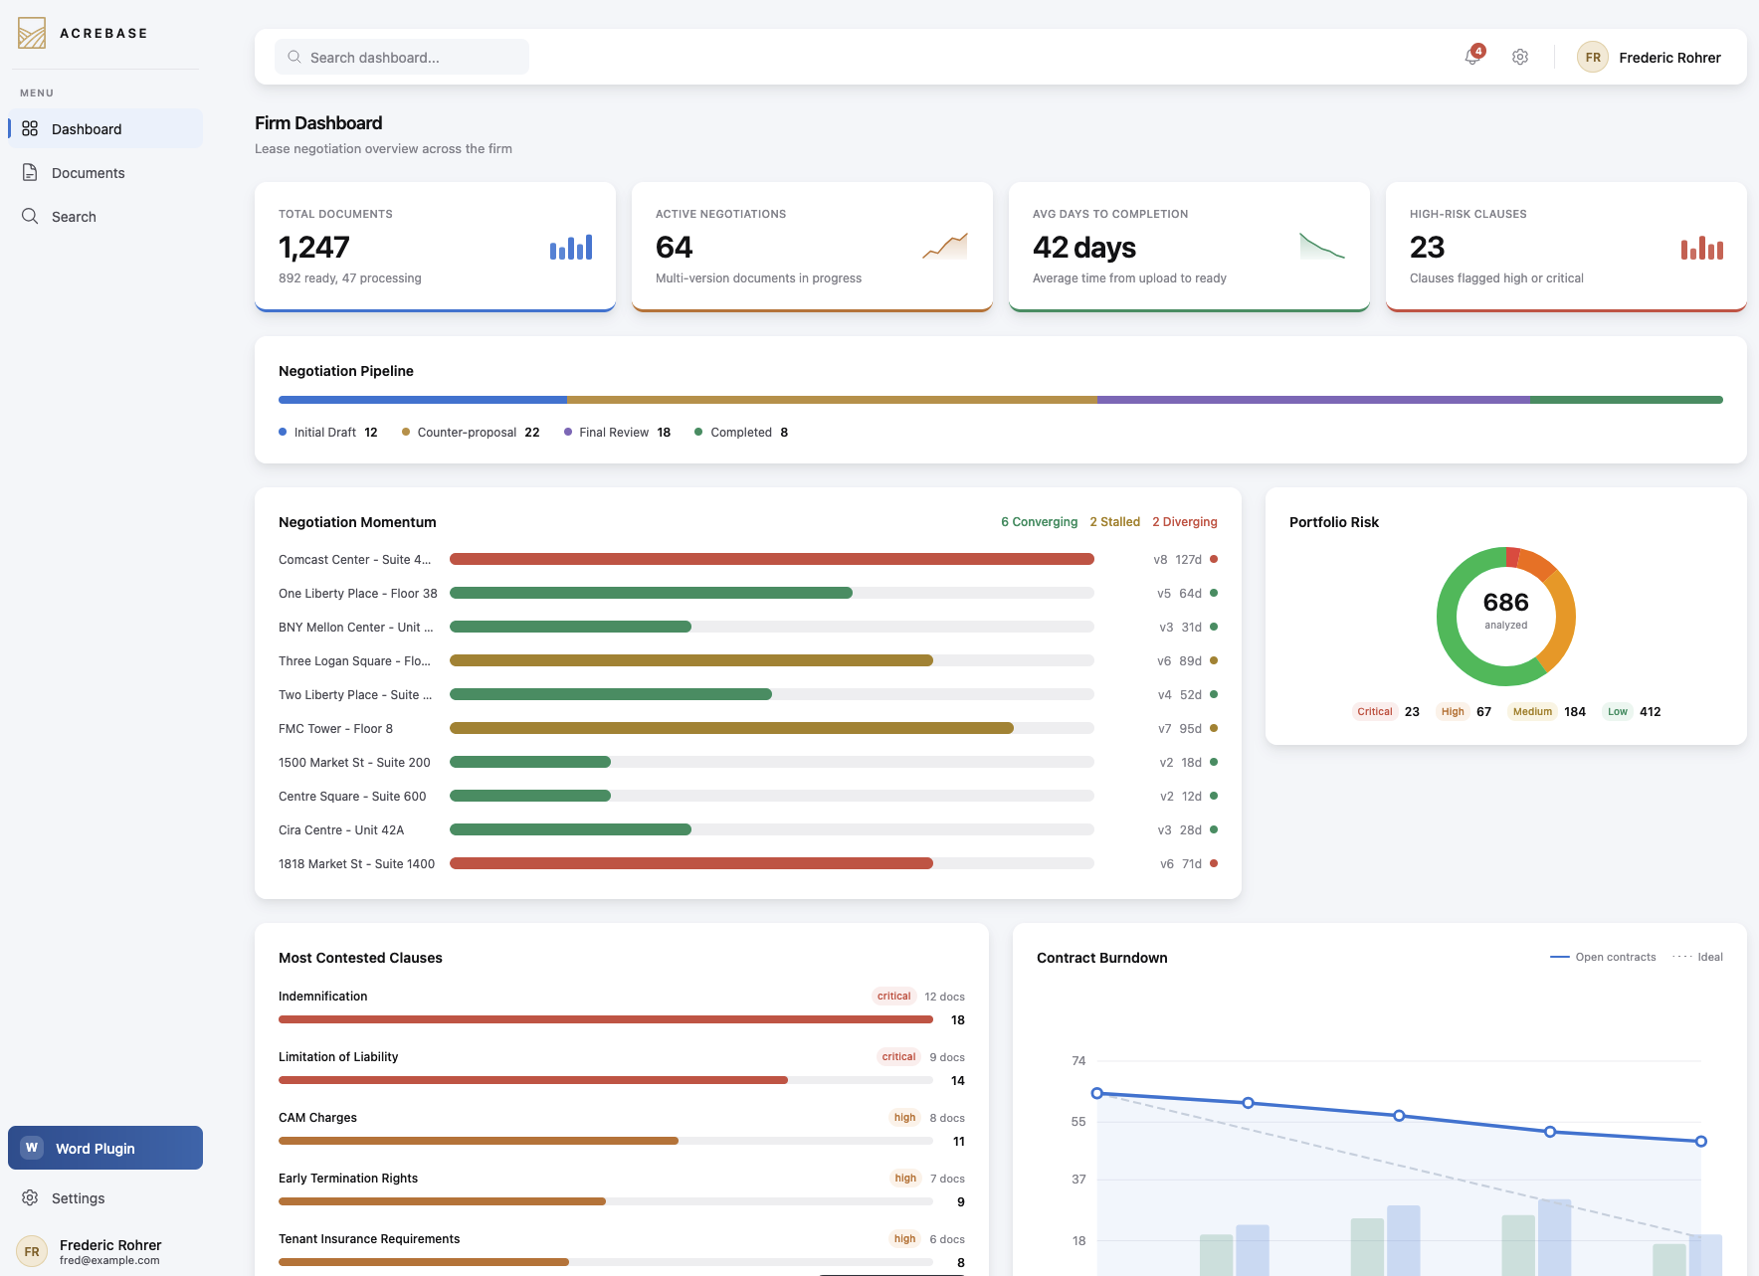This screenshot has width=1759, height=1276.
Task: Open the Word Plugin via its W icon
Action: coord(31,1147)
